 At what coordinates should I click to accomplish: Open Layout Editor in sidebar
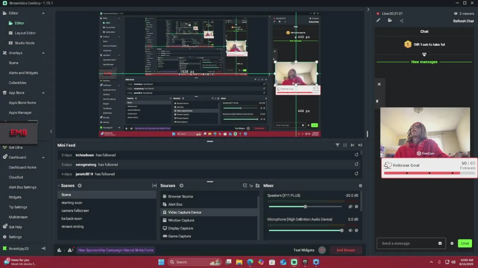click(25, 33)
